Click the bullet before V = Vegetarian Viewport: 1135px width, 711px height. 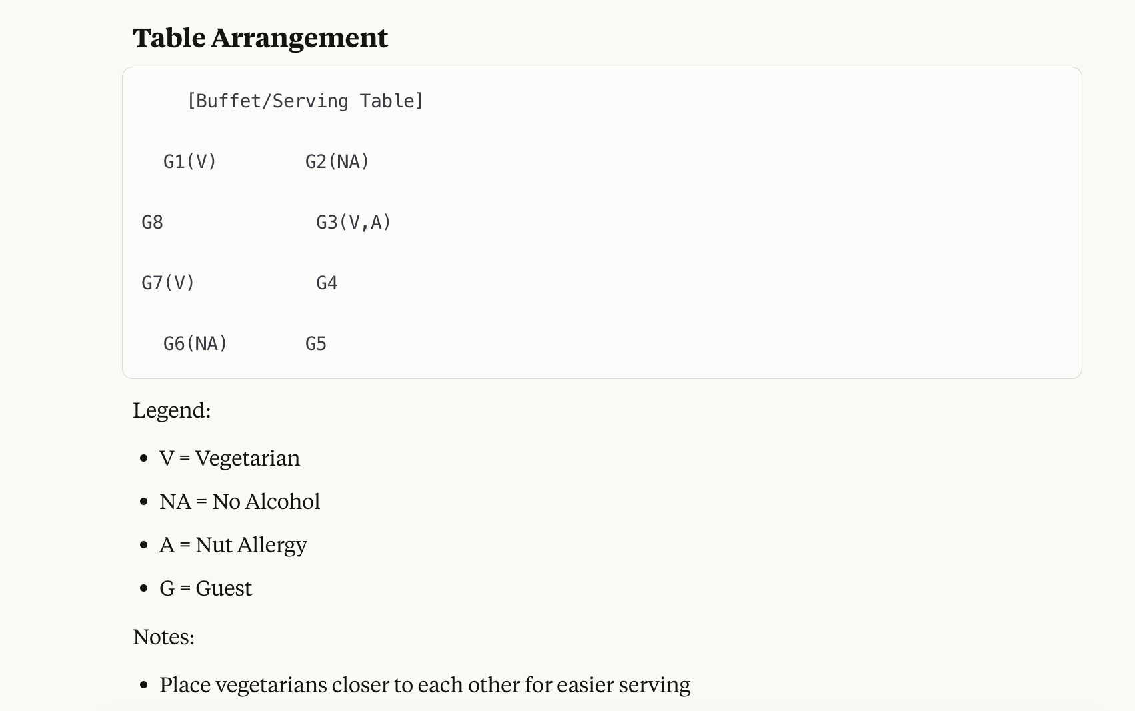tap(144, 459)
